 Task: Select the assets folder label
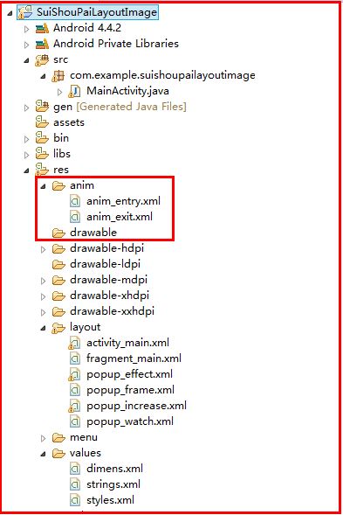click(x=69, y=122)
